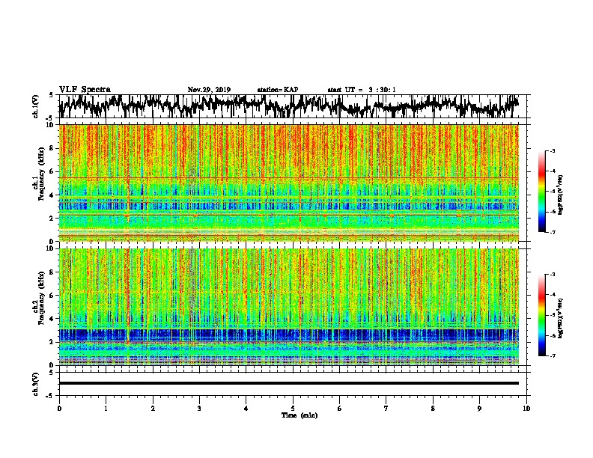Click the ch.2 colorbar "log(PSD)" unit label

click(x=561, y=318)
